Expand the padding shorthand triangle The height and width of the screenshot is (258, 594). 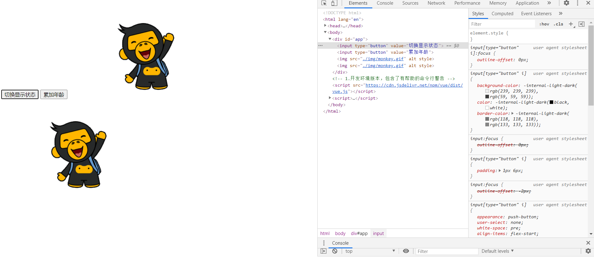[500, 170]
